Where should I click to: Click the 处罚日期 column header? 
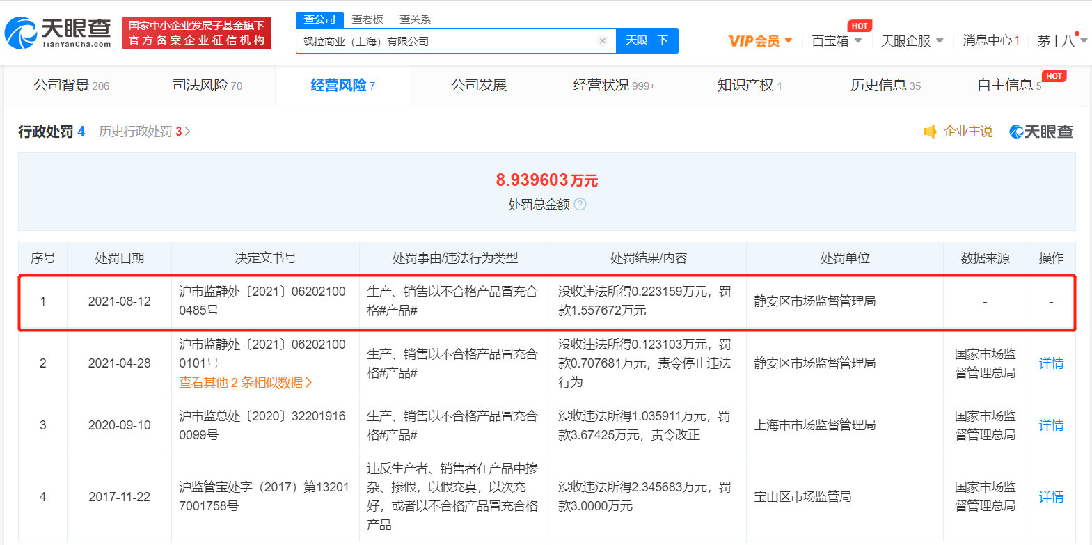click(119, 258)
